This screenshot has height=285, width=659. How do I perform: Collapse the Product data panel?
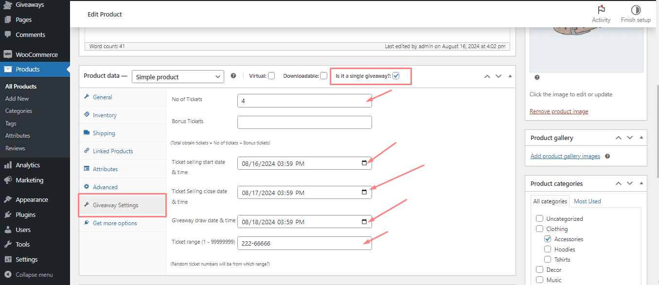(510, 76)
